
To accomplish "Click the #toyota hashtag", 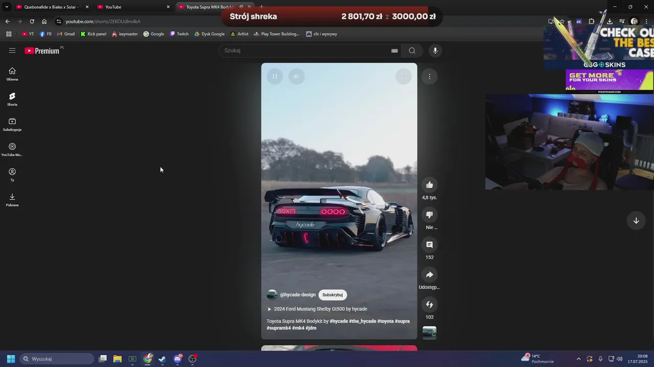I will coord(385,321).
